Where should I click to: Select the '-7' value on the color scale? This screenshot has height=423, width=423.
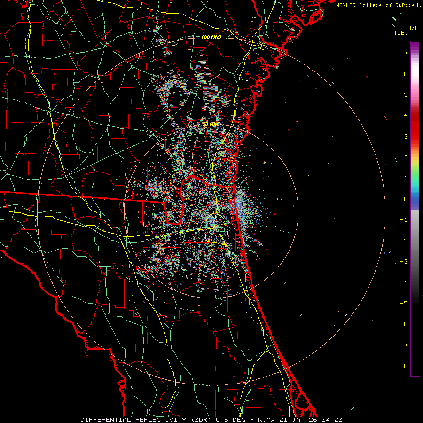coord(404,345)
